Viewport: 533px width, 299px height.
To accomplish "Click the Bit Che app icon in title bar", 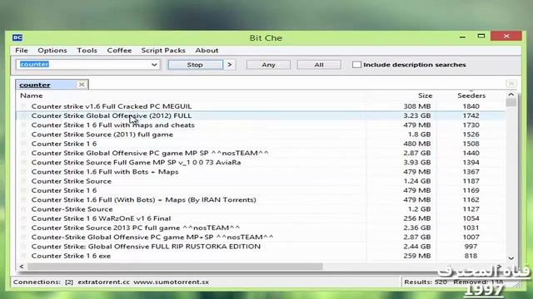I will (17, 37).
